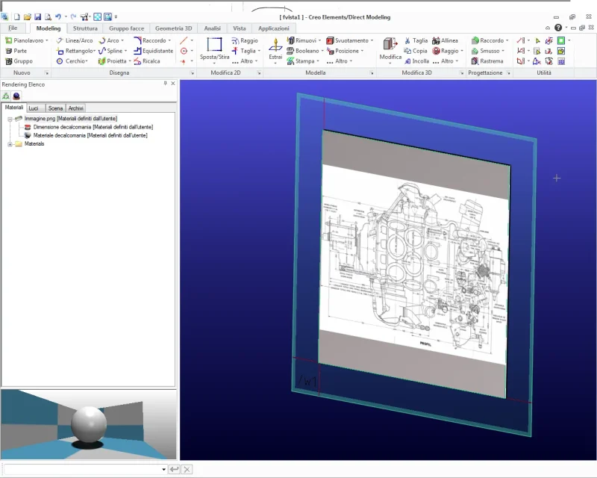Switch to the Archivi tab
This screenshot has width=597, height=478.
coord(76,108)
